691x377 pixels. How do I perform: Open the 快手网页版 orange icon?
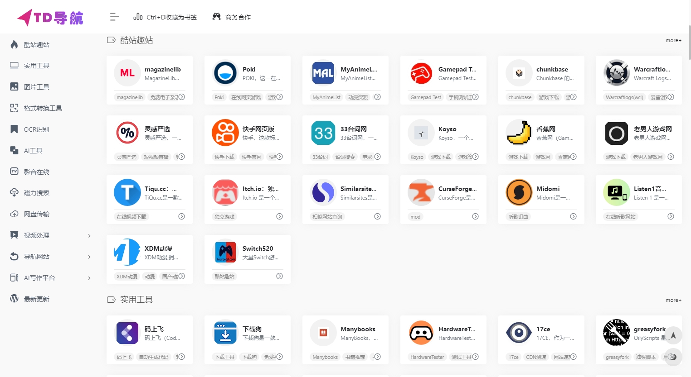tap(225, 133)
